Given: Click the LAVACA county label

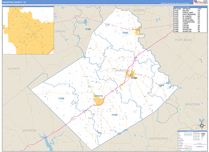Looking at the screenshot, I should click(x=14, y=69).
